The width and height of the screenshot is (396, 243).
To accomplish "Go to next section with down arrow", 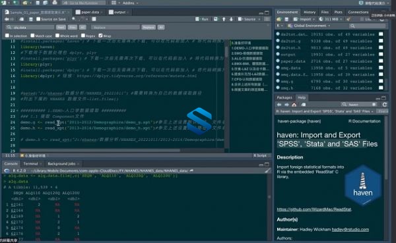I will tap(231, 19).
